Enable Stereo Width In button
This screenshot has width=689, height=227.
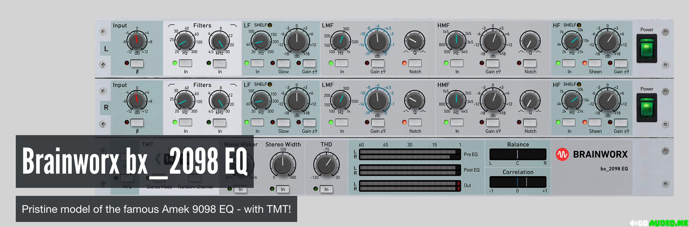[283, 189]
